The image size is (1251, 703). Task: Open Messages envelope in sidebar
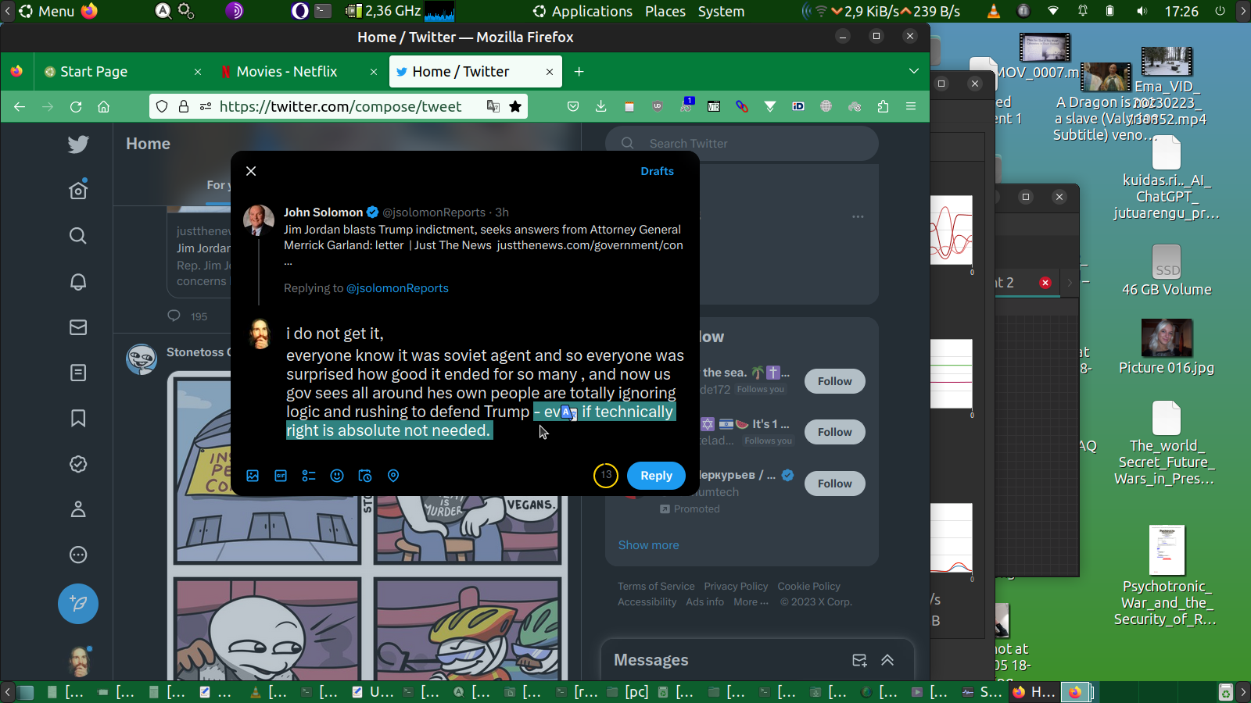click(78, 327)
